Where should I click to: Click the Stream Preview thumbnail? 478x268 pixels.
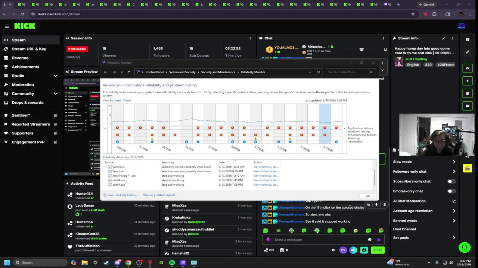point(82,127)
